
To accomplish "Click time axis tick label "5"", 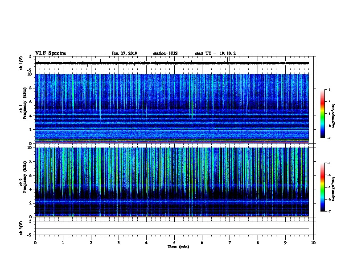I will coord(174,243).
